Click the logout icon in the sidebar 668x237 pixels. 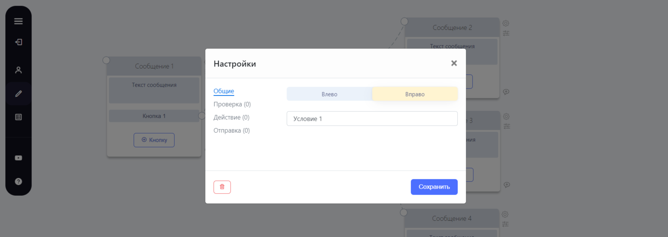[x=18, y=42]
